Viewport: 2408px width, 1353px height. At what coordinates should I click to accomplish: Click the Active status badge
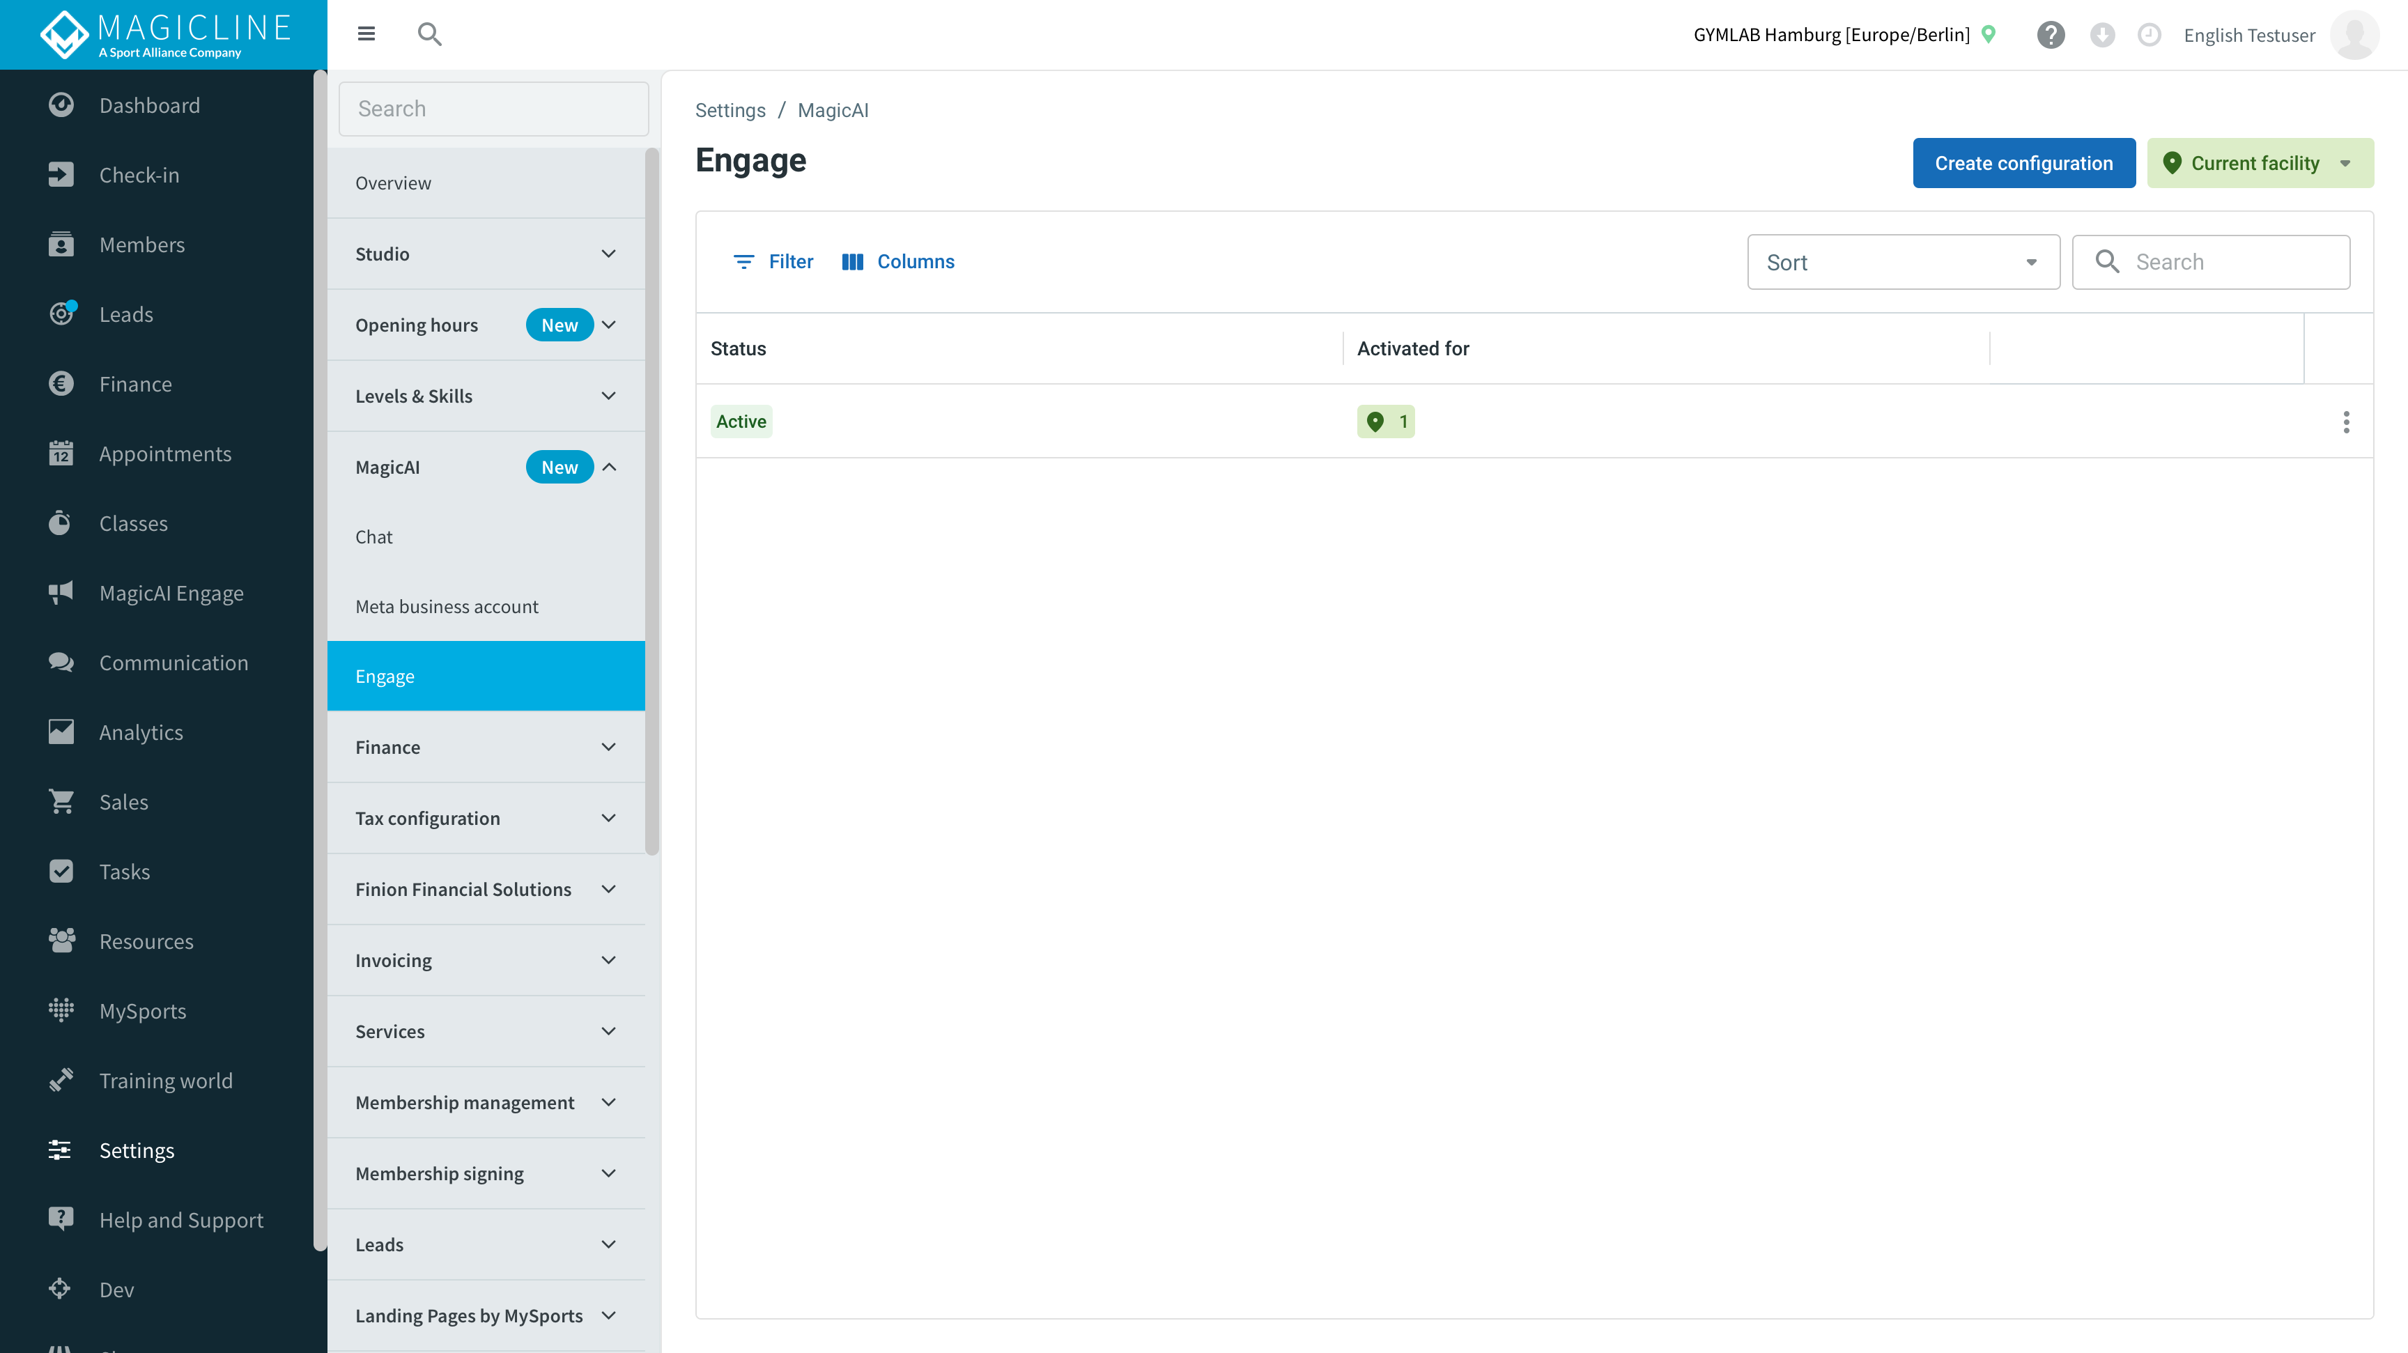coord(741,422)
